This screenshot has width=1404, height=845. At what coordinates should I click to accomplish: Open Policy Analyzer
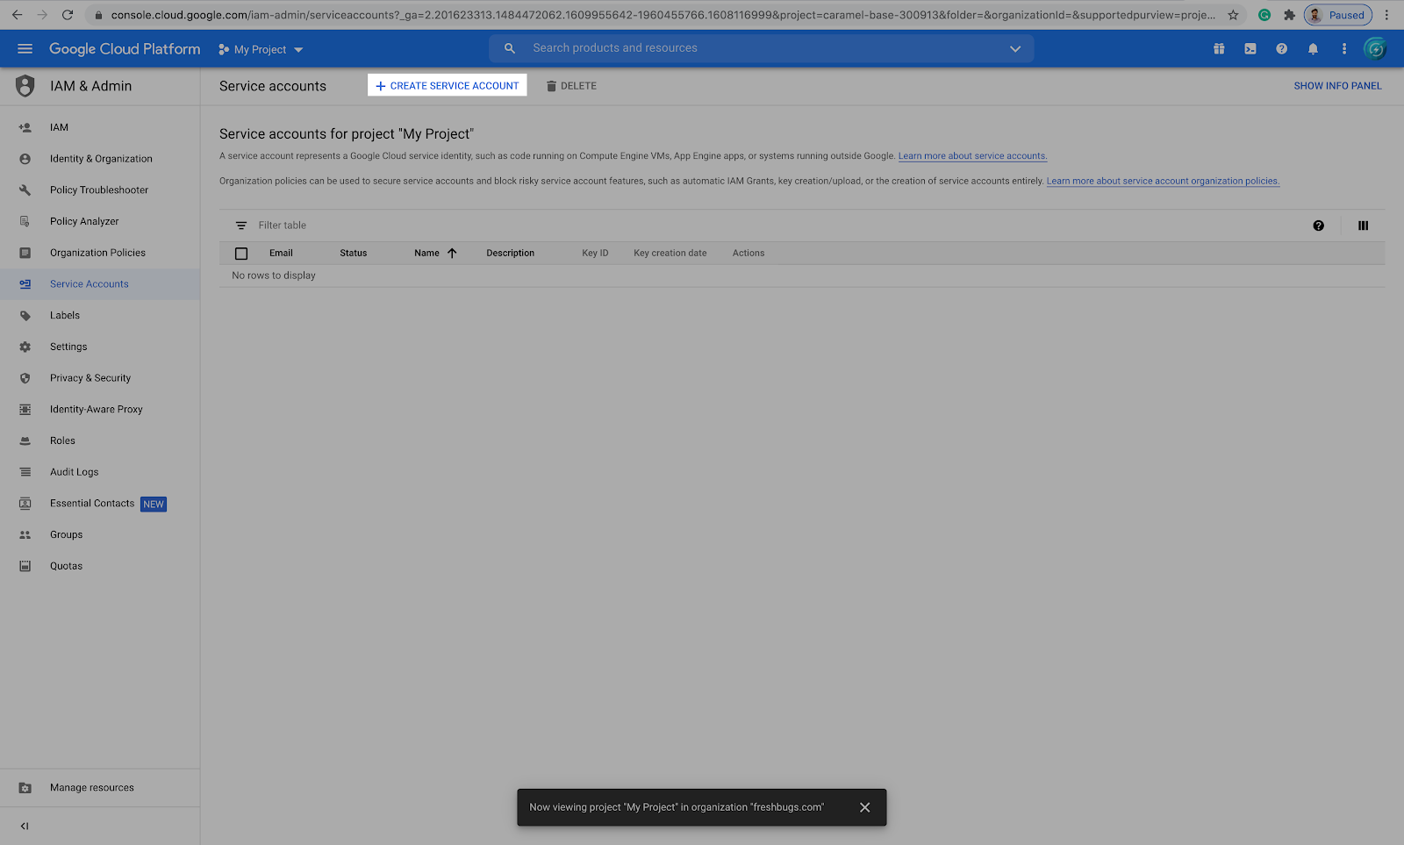coord(84,221)
